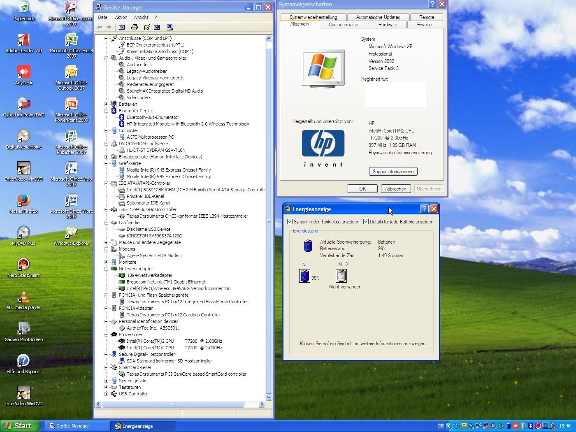Open Hilfe und Support desktop icon
The height and width of the screenshot is (432, 576).
(23, 364)
